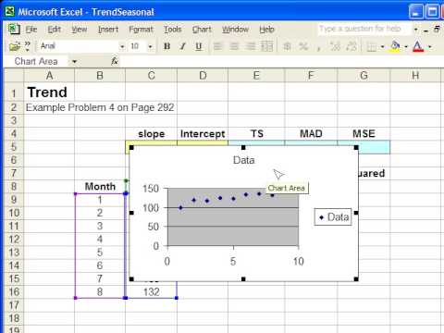Viewport: 444px width, 333px height.
Task: Click the Excel icon in title bar
Action: point(9,12)
